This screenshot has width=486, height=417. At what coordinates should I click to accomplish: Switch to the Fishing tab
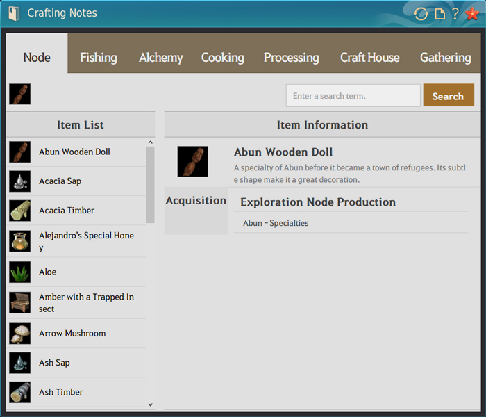(99, 58)
